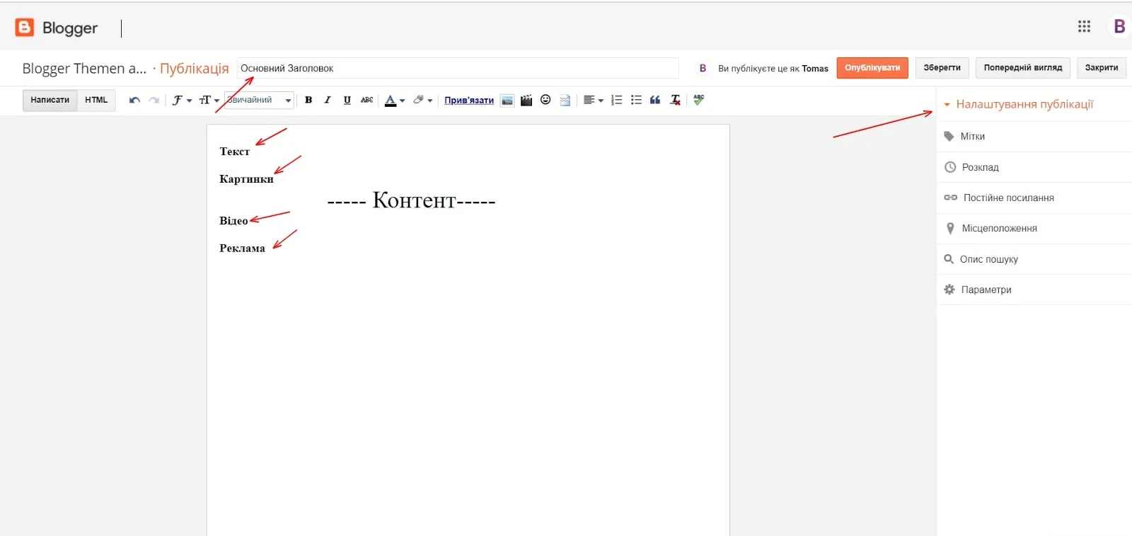Click the Відео line in editor

(x=233, y=221)
